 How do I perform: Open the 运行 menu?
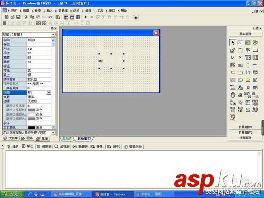74,11
